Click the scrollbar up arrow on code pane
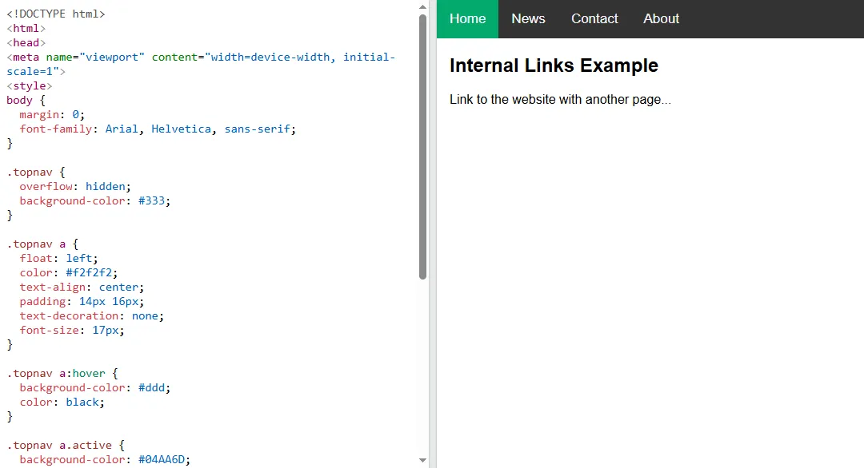This screenshot has height=468, width=864. click(422, 6)
